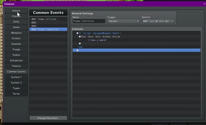Select the highlighted blank command line diamond

77,50
